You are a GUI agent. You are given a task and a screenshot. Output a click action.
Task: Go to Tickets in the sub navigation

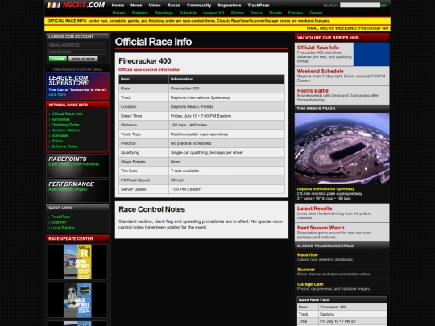[x=275, y=13]
